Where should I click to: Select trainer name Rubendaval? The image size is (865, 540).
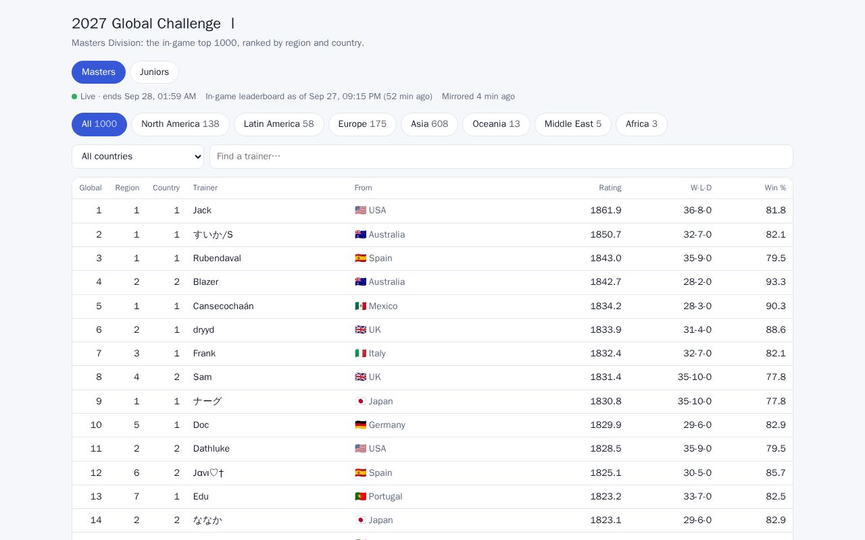point(217,259)
